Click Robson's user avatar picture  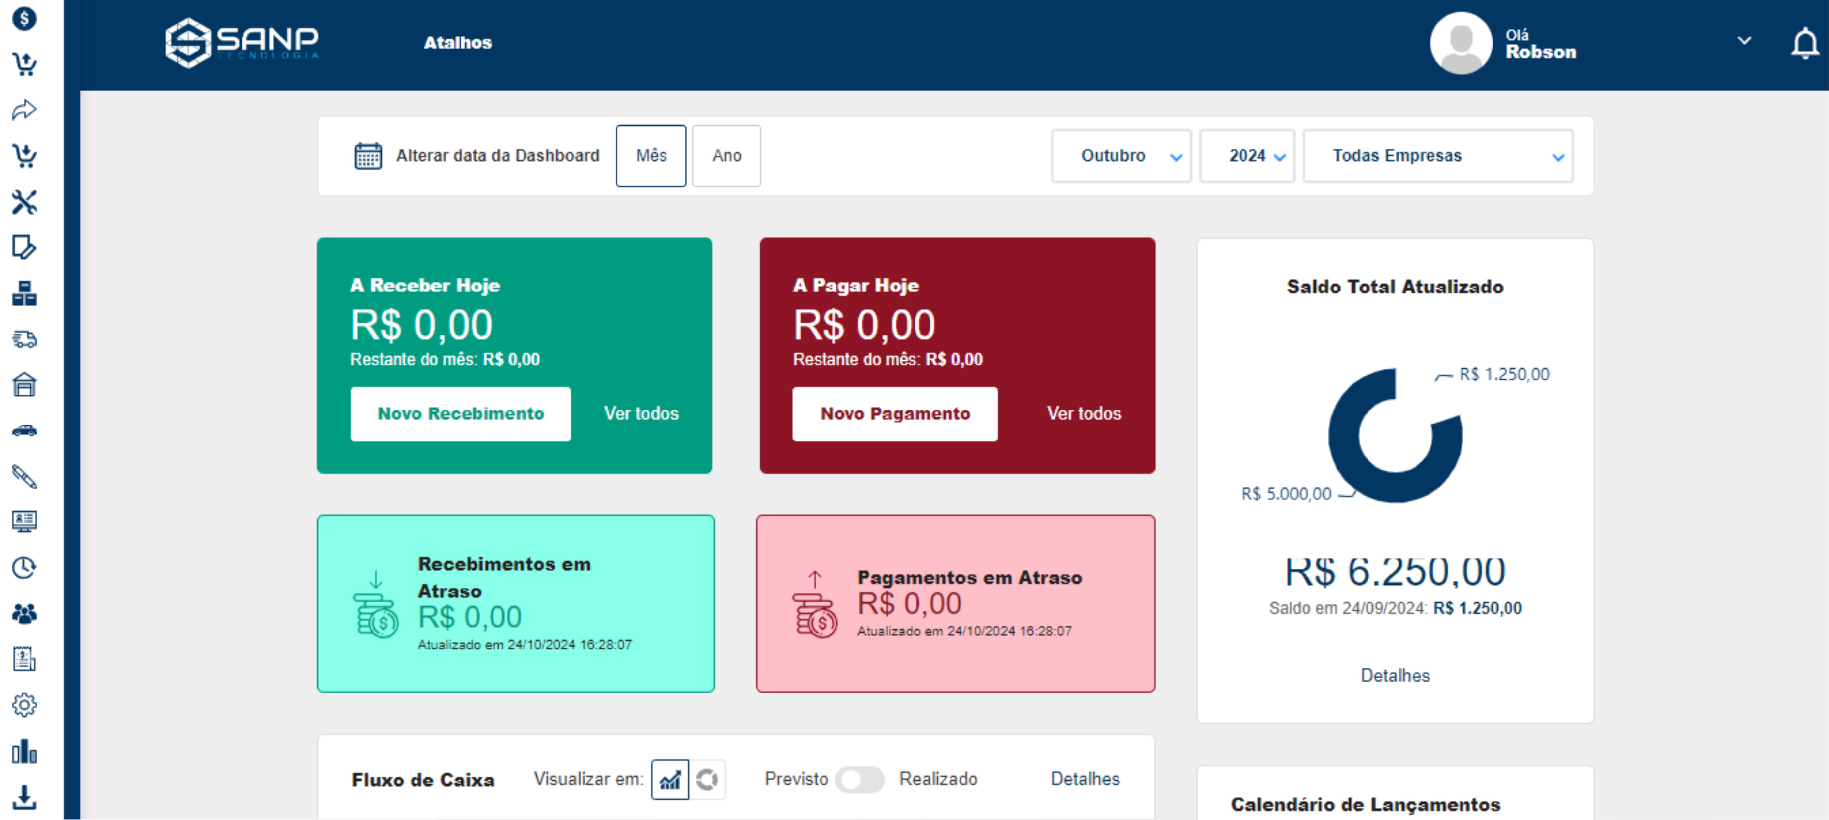pos(1461,43)
